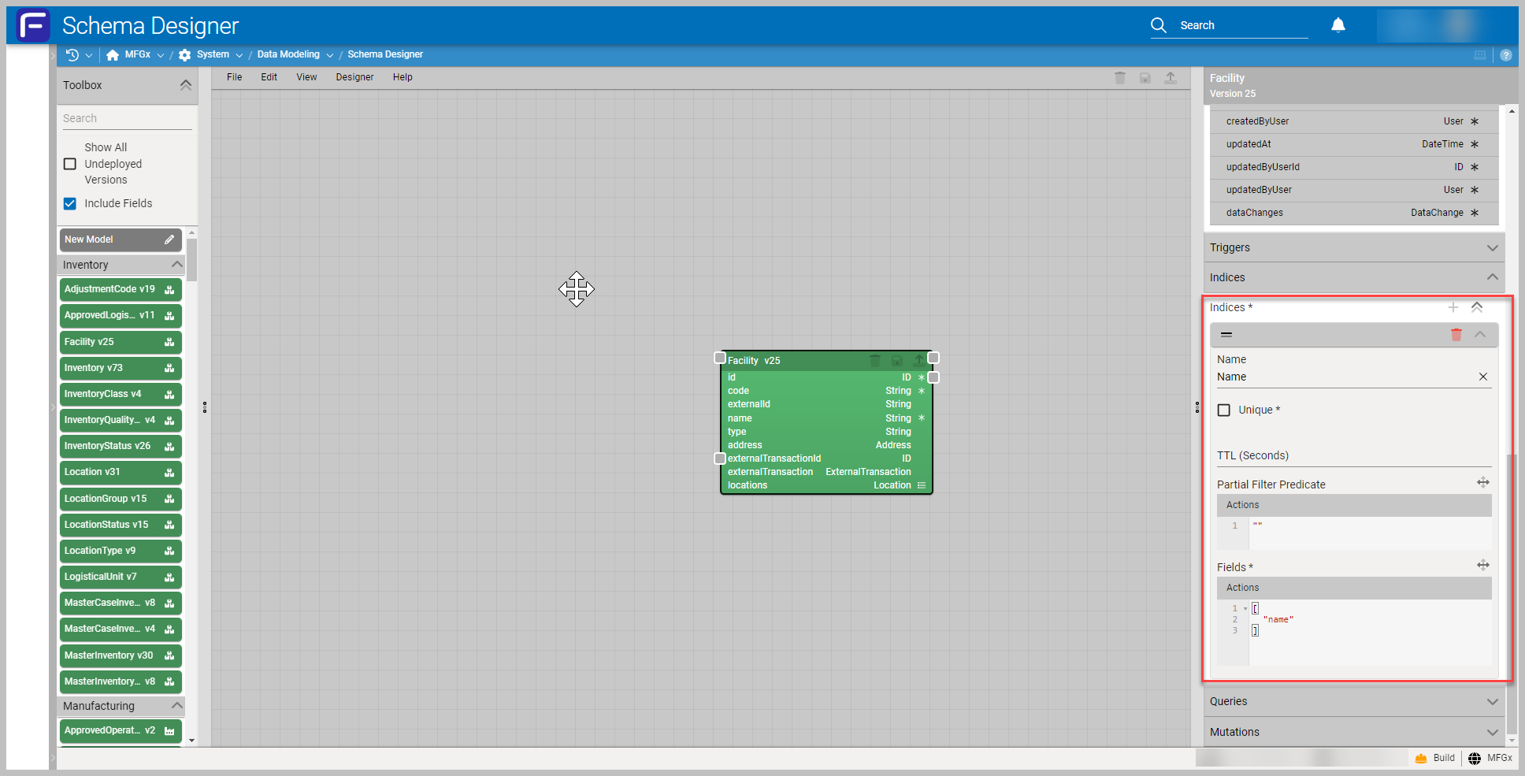Click the top bar Search field
1525x776 pixels.
1242,25
